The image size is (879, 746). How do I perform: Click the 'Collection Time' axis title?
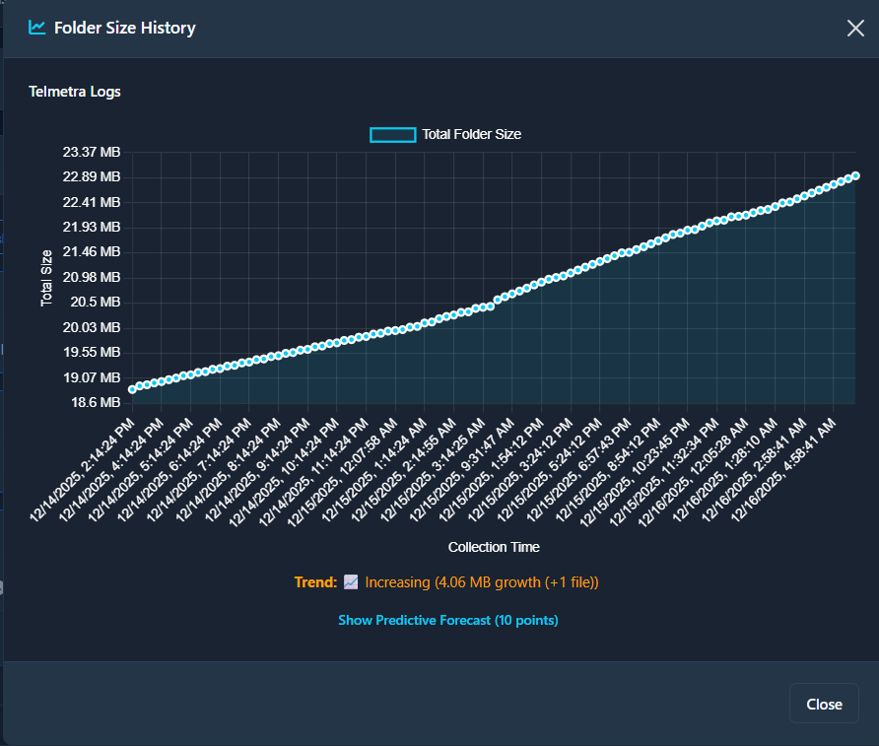click(x=494, y=547)
